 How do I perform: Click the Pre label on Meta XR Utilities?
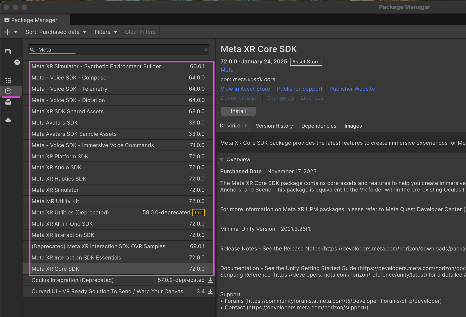pos(199,213)
